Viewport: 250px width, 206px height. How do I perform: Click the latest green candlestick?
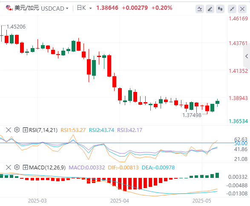(x=217, y=102)
